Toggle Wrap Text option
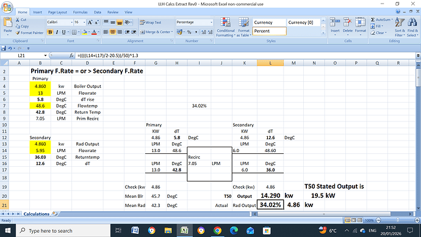421x237 pixels. tap(150, 23)
